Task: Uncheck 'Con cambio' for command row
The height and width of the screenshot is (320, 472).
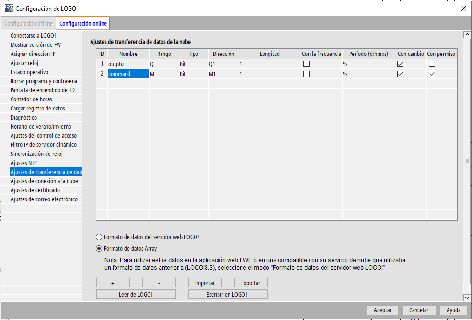Action: [401, 74]
